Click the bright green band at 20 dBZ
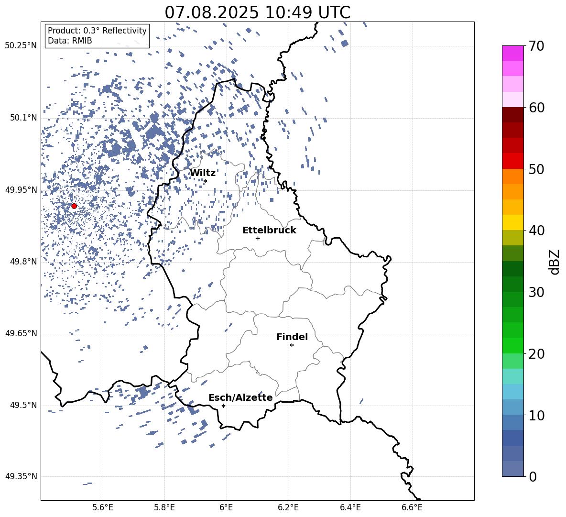This screenshot has height=517, width=566. coord(512,345)
